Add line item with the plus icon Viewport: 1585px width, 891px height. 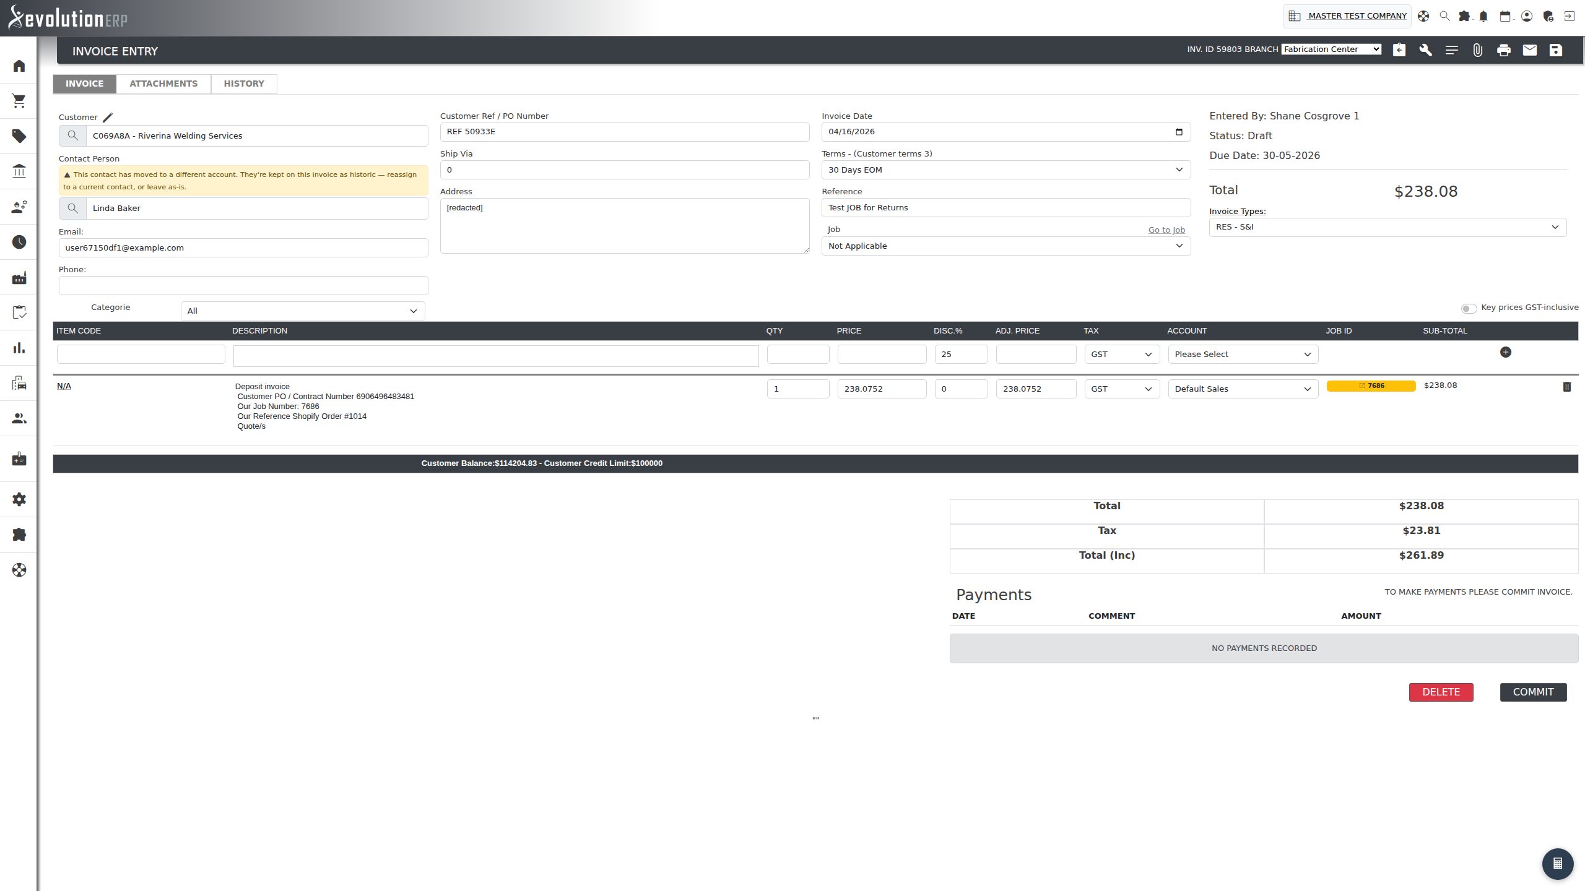(1506, 352)
